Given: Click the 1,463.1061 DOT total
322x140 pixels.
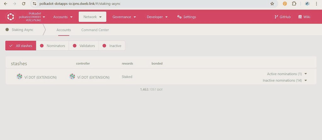Looking at the screenshot, I should point(151,89).
